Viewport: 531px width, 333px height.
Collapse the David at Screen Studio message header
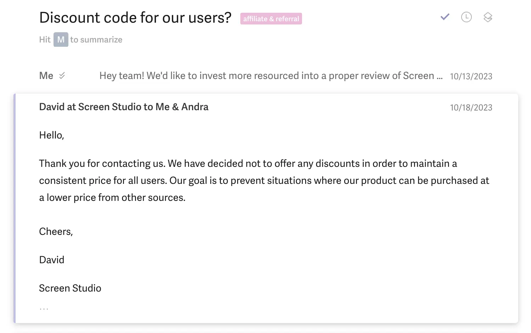124,107
